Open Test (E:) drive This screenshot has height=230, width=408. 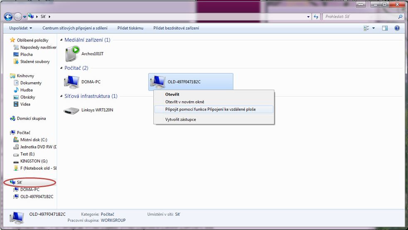[x=24, y=154]
